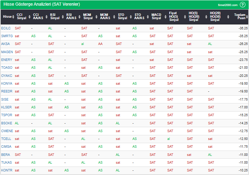Open the SISE stock link
Image resolution: width=249 pixels, height=175 pixels.
5,100
